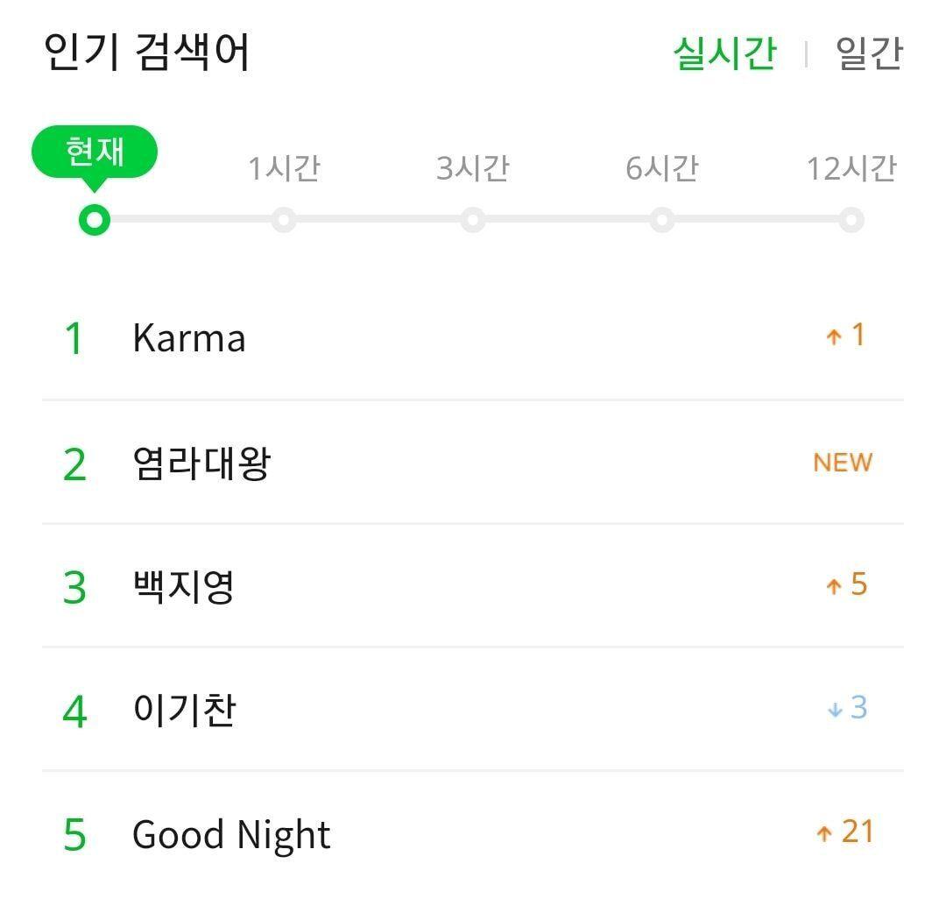Click the up 21 indicator for Good Night
Screen dimensions: 946x913
(844, 832)
